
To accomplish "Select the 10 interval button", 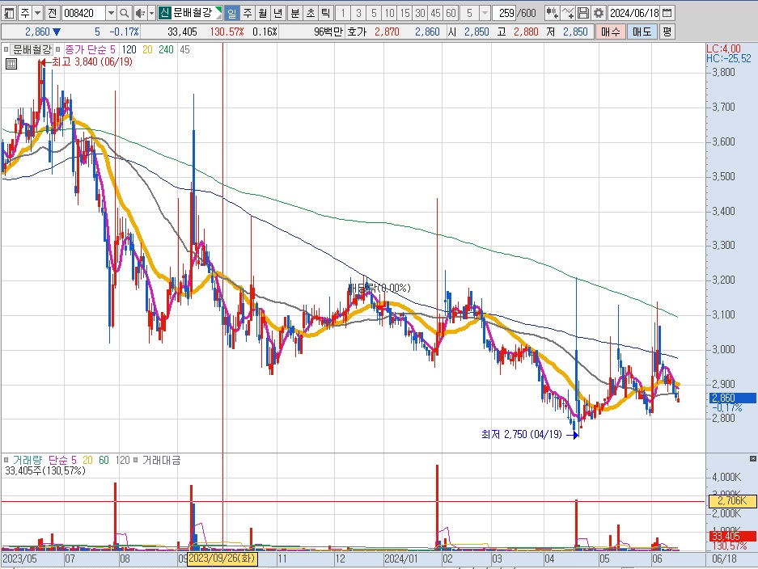I will pos(389,13).
